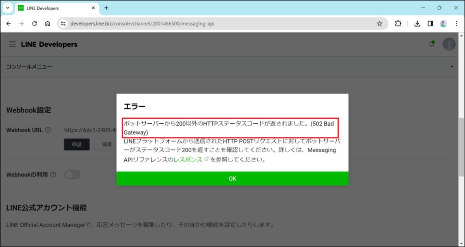Open the LINE Developers hamburger menu
The image size is (465, 247).
12,44
